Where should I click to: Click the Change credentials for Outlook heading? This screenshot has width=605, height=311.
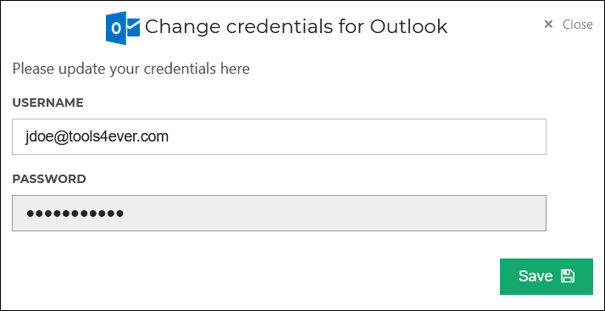click(x=296, y=27)
